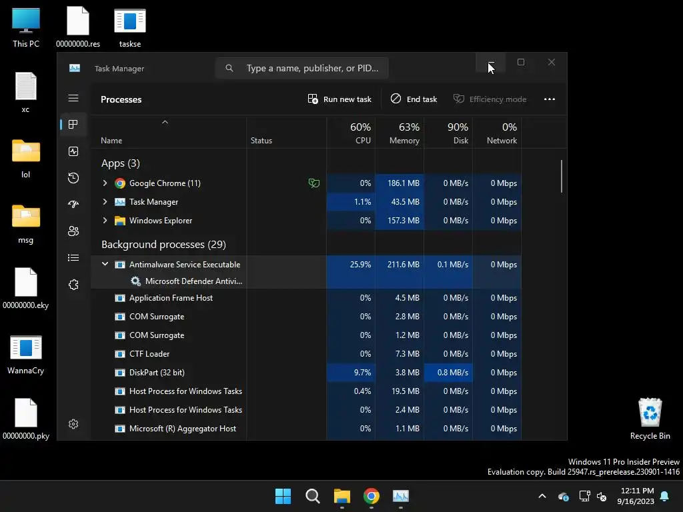This screenshot has width=683, height=512.
Task: Open the Users sidebar icon
Action: point(73,231)
